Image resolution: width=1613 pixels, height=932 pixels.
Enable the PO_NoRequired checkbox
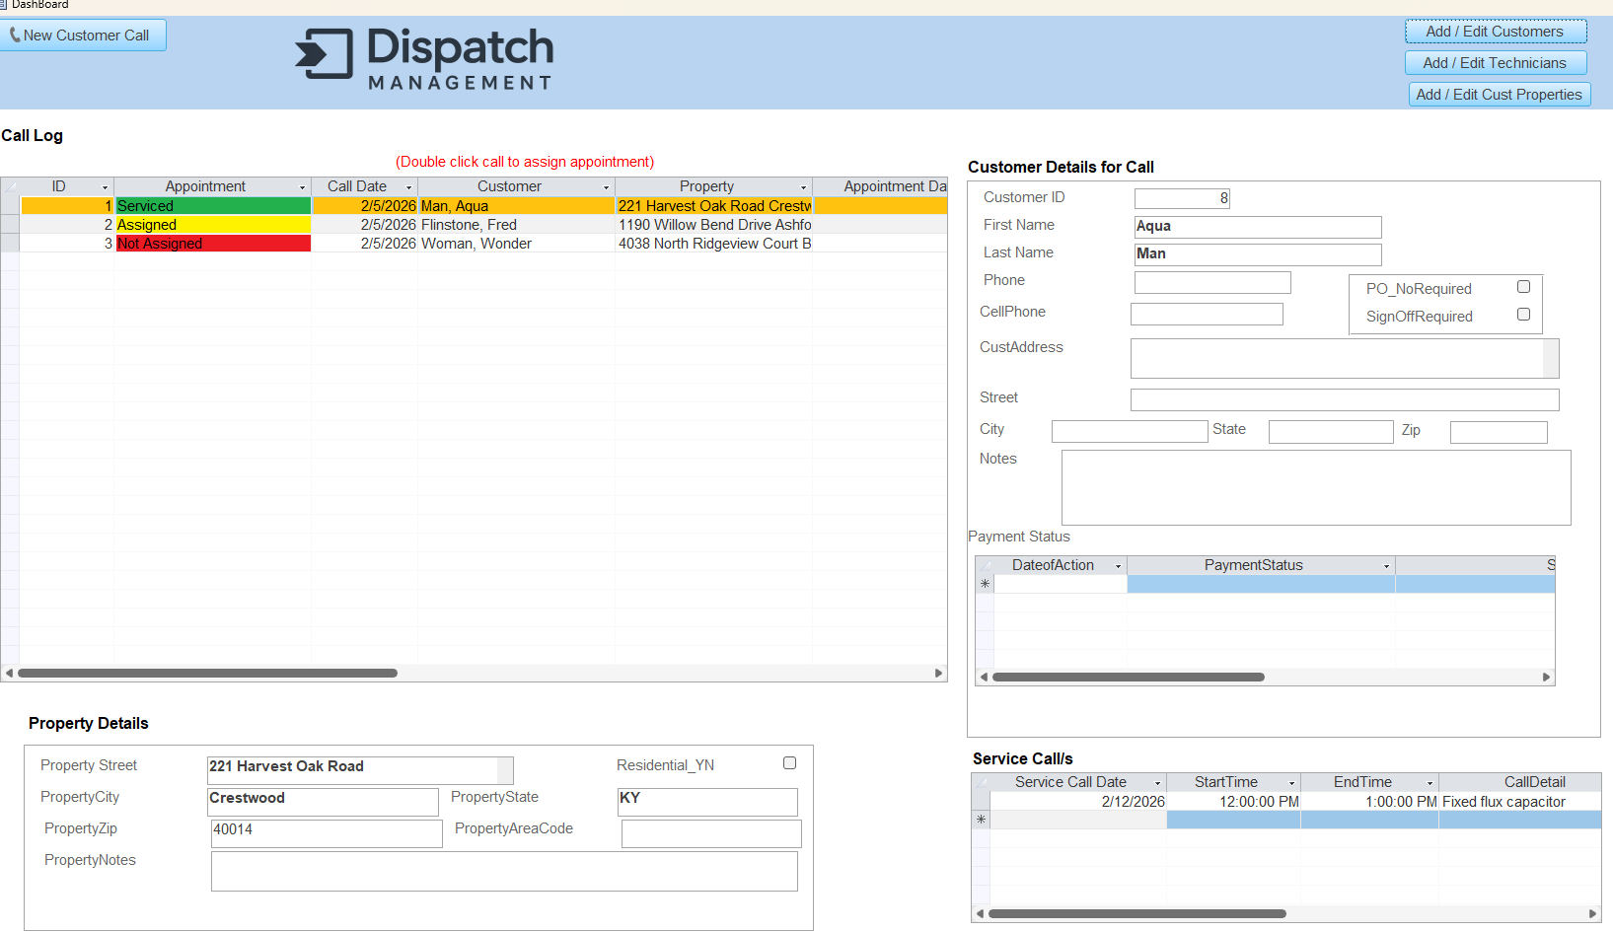1523,287
